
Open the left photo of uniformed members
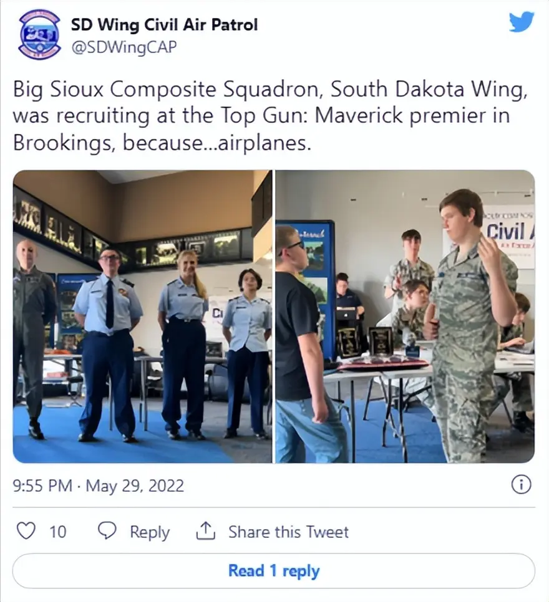[x=143, y=317]
